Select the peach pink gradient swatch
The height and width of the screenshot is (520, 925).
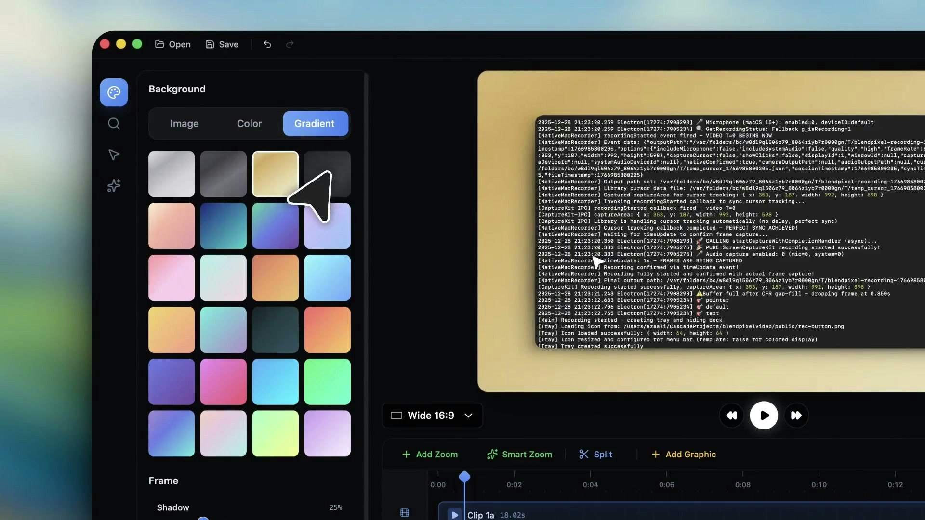pyautogui.click(x=172, y=226)
